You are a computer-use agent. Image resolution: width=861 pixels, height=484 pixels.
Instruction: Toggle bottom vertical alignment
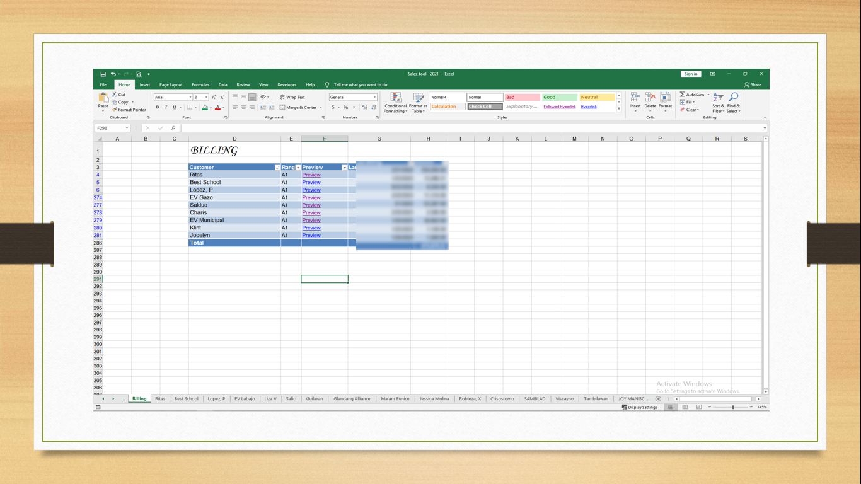pyautogui.click(x=252, y=97)
